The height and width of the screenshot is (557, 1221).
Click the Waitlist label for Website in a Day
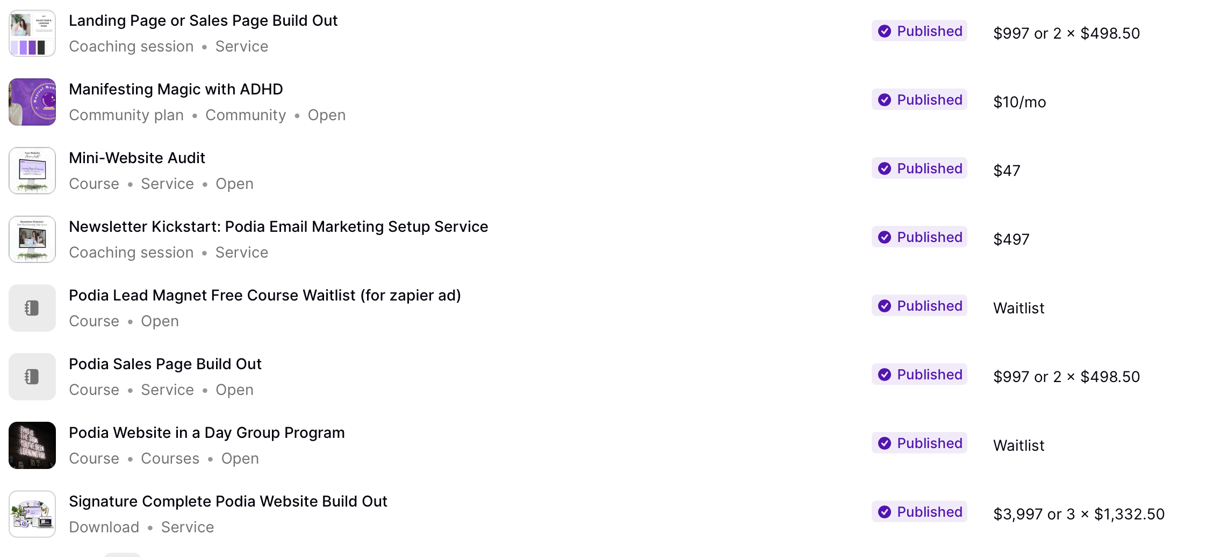point(1018,445)
